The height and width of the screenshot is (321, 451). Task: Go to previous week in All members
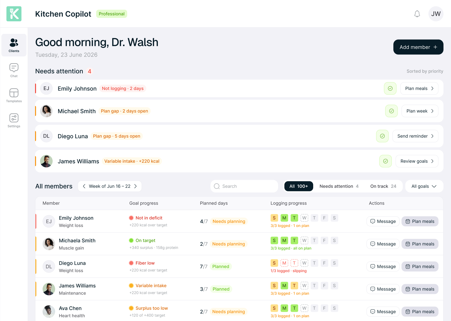84,186
